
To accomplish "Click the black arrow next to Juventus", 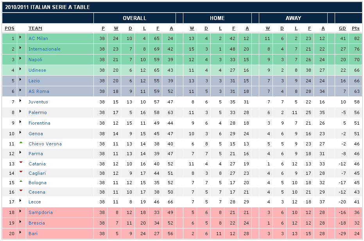I will click(x=20, y=102).
